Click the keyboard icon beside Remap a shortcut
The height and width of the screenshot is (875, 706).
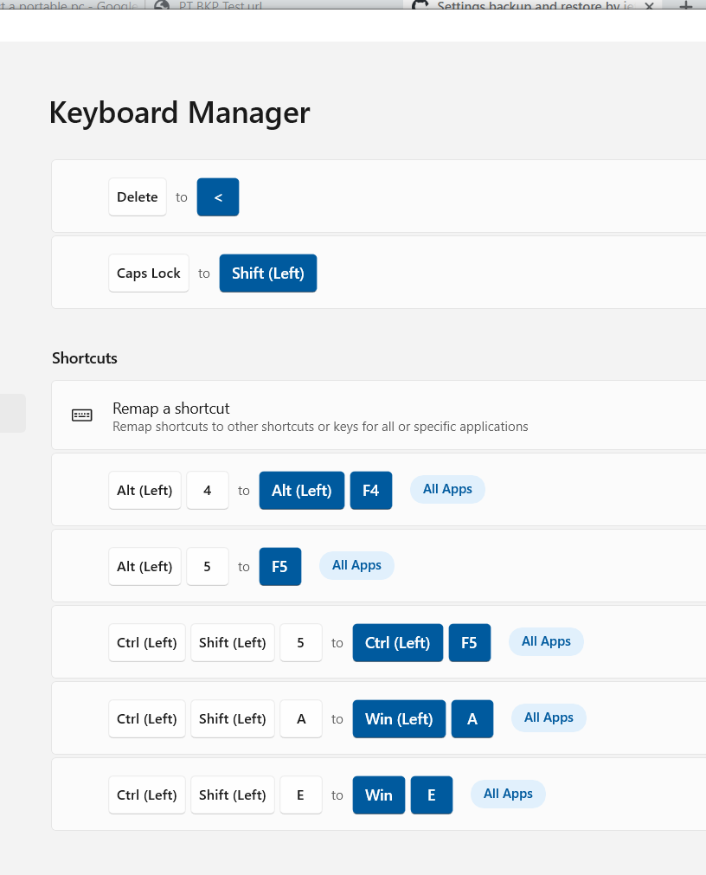pos(82,415)
